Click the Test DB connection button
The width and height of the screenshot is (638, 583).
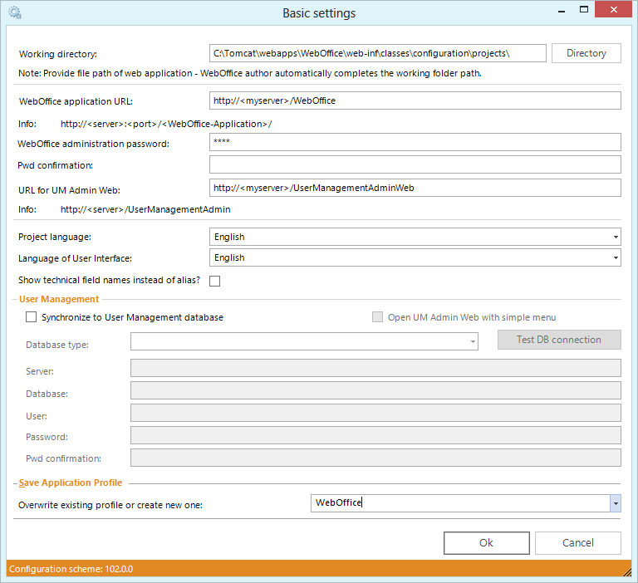(559, 340)
